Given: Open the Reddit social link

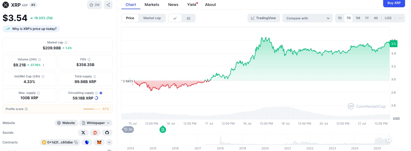Looking at the screenshot, I should (95, 133).
